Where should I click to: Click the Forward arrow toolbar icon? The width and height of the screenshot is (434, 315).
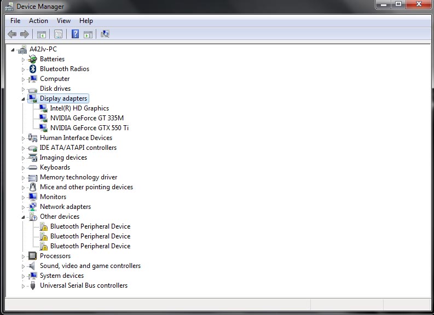25,34
